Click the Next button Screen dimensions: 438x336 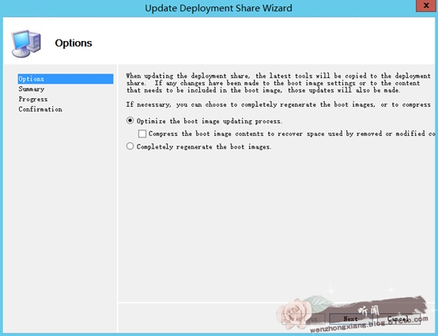(x=350, y=319)
